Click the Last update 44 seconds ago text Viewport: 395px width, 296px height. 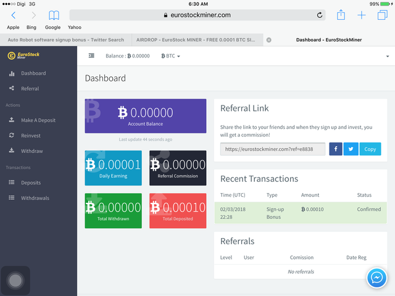146,139
